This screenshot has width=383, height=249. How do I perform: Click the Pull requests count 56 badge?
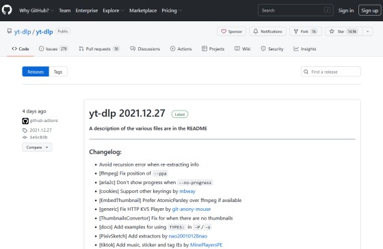point(116,48)
